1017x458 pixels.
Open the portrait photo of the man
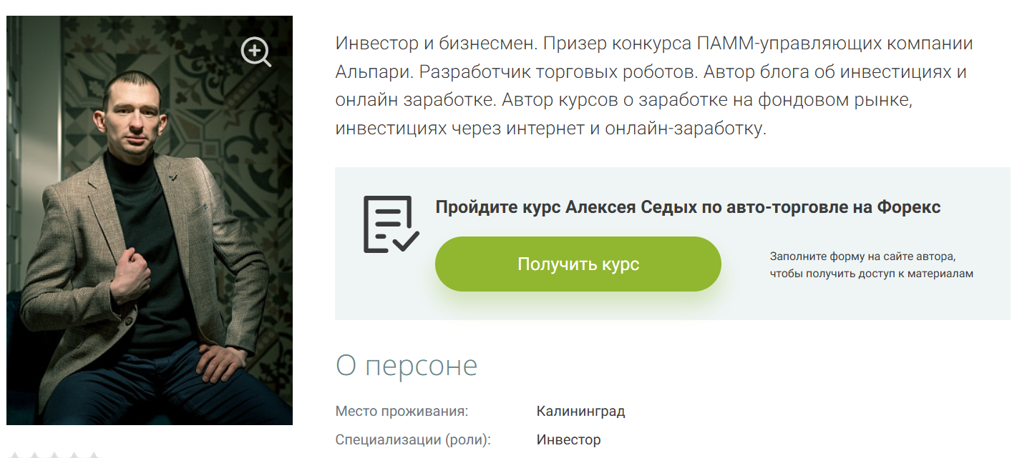150,220
